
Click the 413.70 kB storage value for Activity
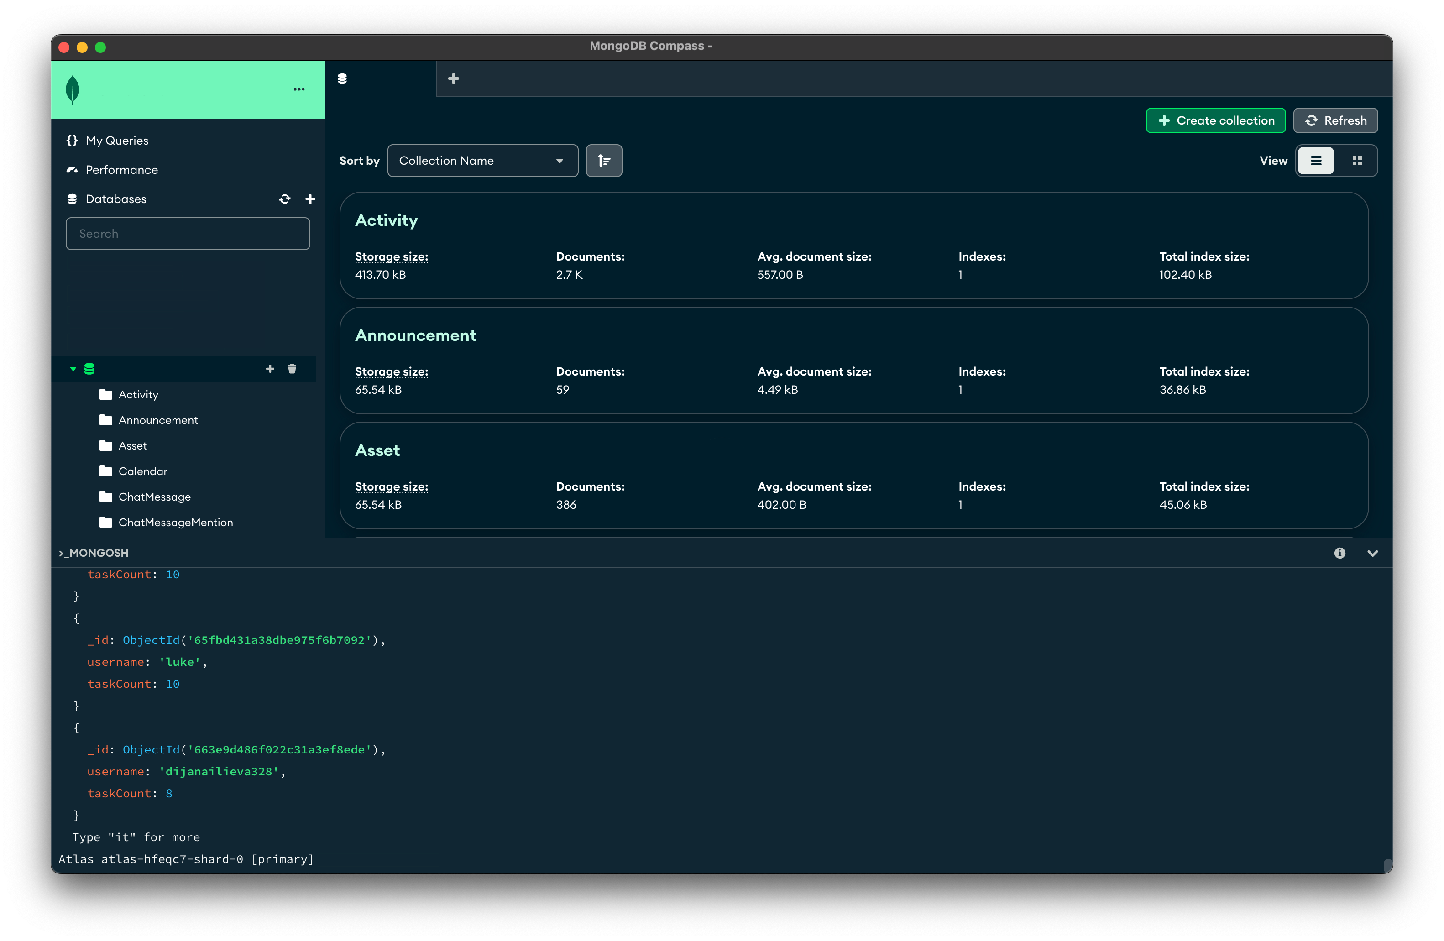click(x=381, y=275)
